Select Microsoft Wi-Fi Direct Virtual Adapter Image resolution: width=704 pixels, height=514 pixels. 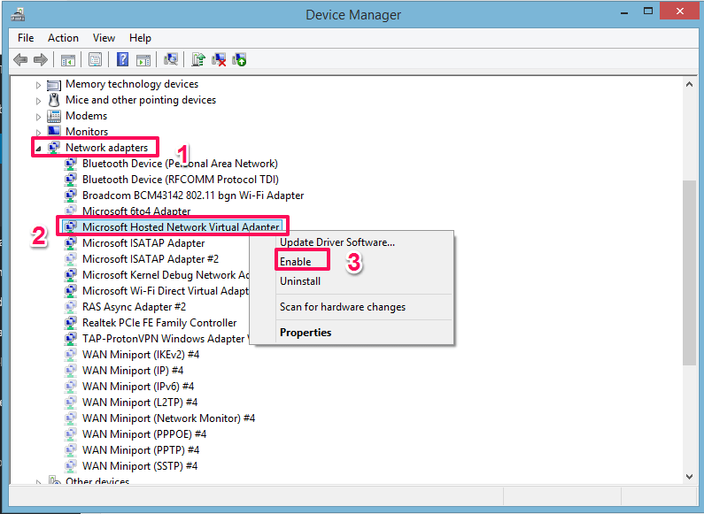(166, 291)
